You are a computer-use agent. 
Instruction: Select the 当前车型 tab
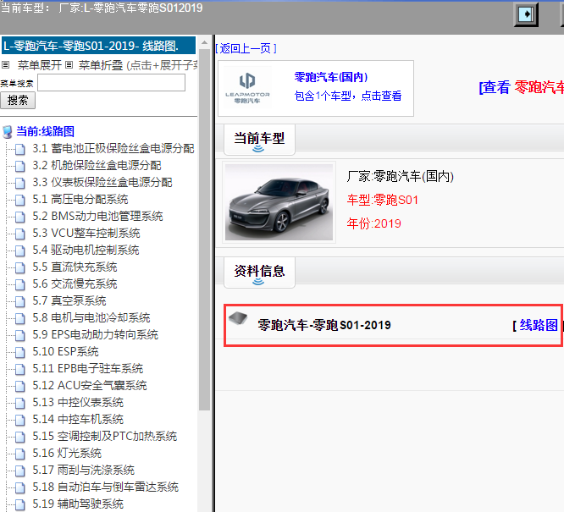pyautogui.click(x=259, y=140)
